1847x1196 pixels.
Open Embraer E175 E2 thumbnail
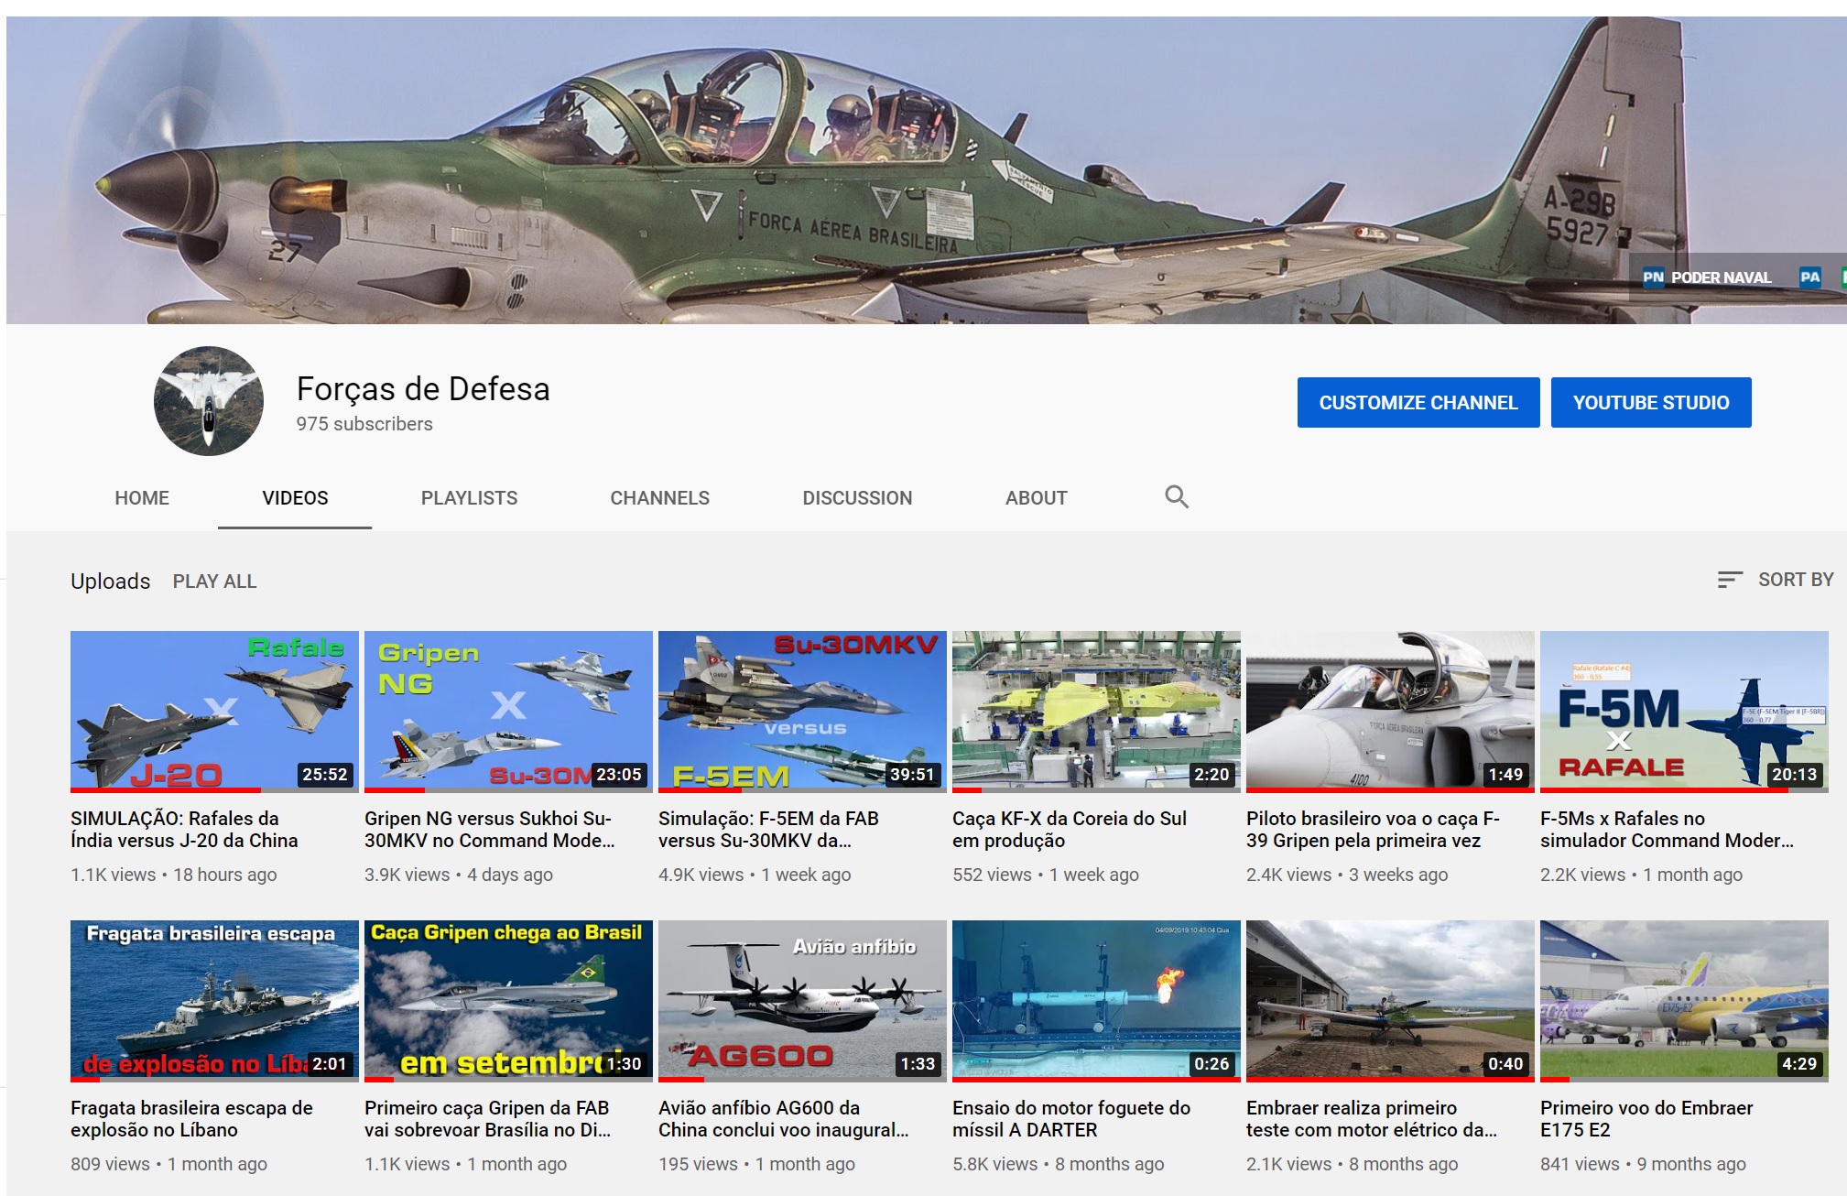coord(1684,1001)
